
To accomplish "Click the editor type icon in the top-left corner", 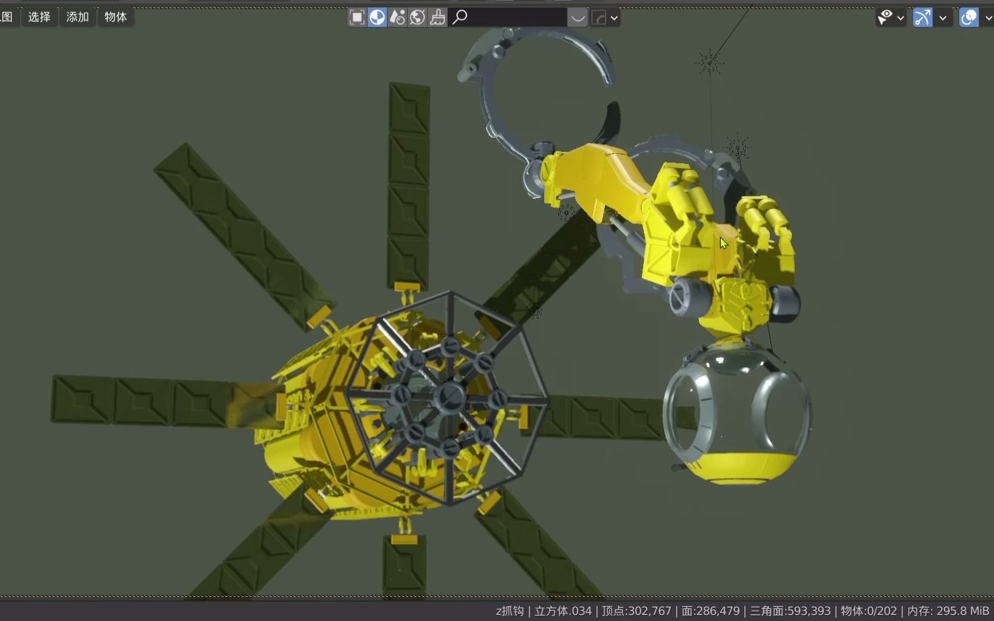I will click(x=6, y=17).
